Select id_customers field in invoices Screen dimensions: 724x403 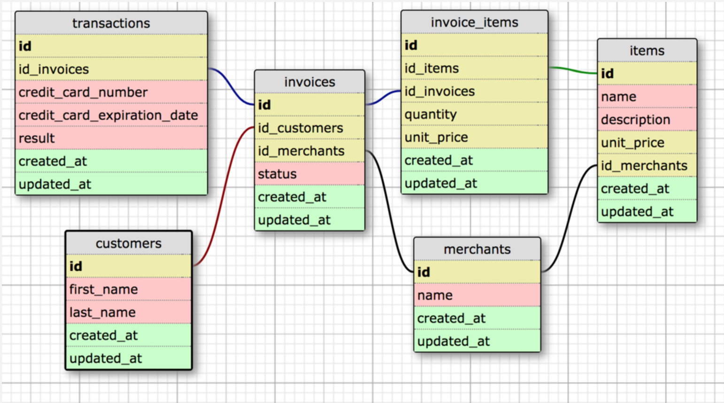coord(309,128)
